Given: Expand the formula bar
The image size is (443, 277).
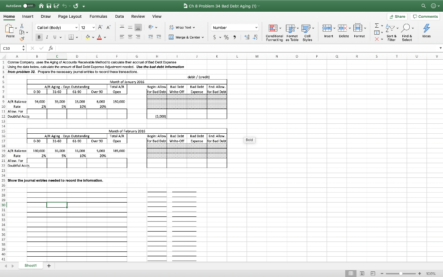Looking at the screenshot, I should pos(440,48).
